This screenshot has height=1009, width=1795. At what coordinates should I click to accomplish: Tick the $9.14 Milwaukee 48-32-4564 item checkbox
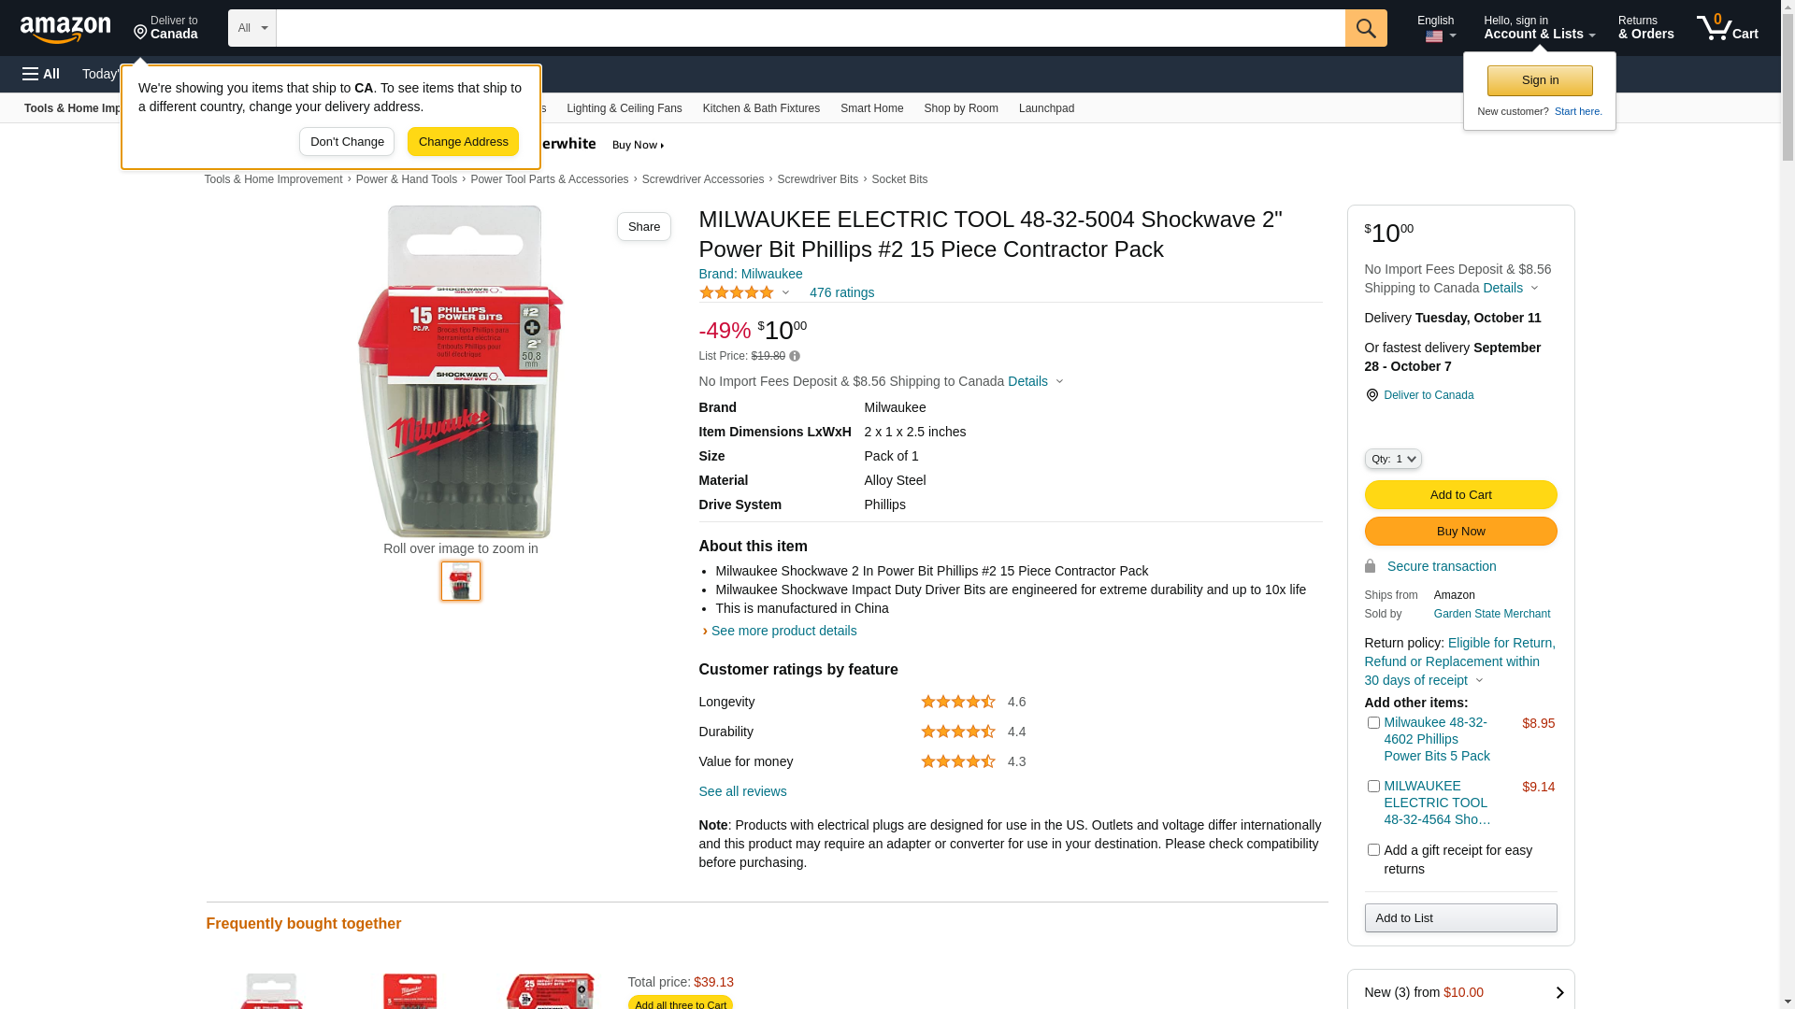1373,786
